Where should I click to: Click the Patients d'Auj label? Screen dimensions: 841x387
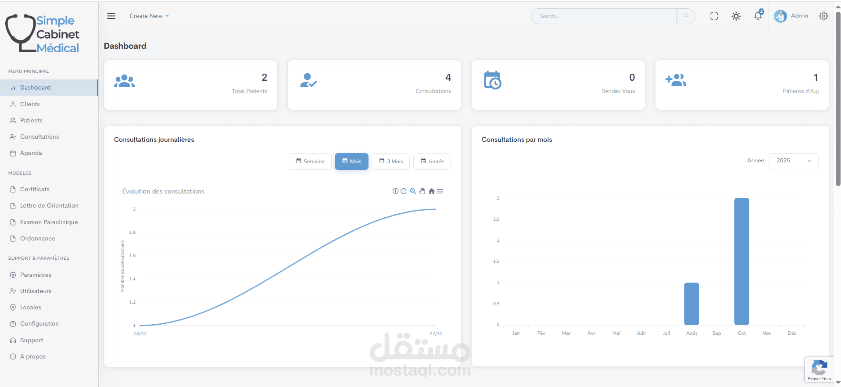pyautogui.click(x=801, y=91)
